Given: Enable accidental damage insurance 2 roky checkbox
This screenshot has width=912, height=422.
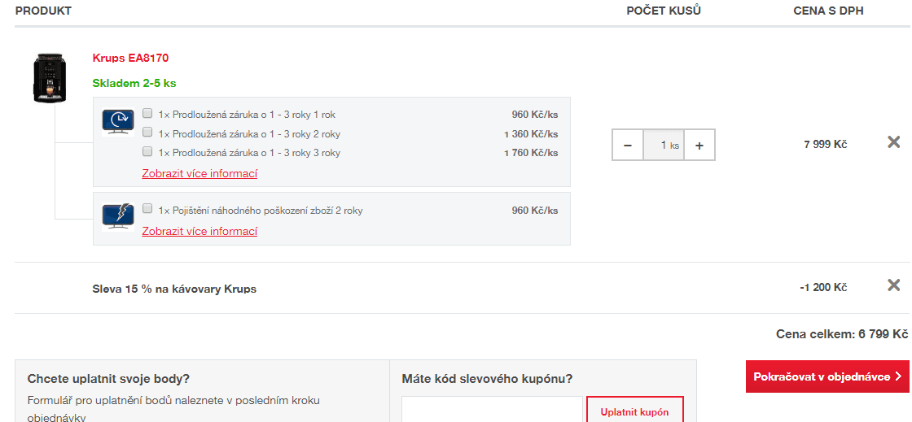Looking at the screenshot, I should click(x=147, y=208).
